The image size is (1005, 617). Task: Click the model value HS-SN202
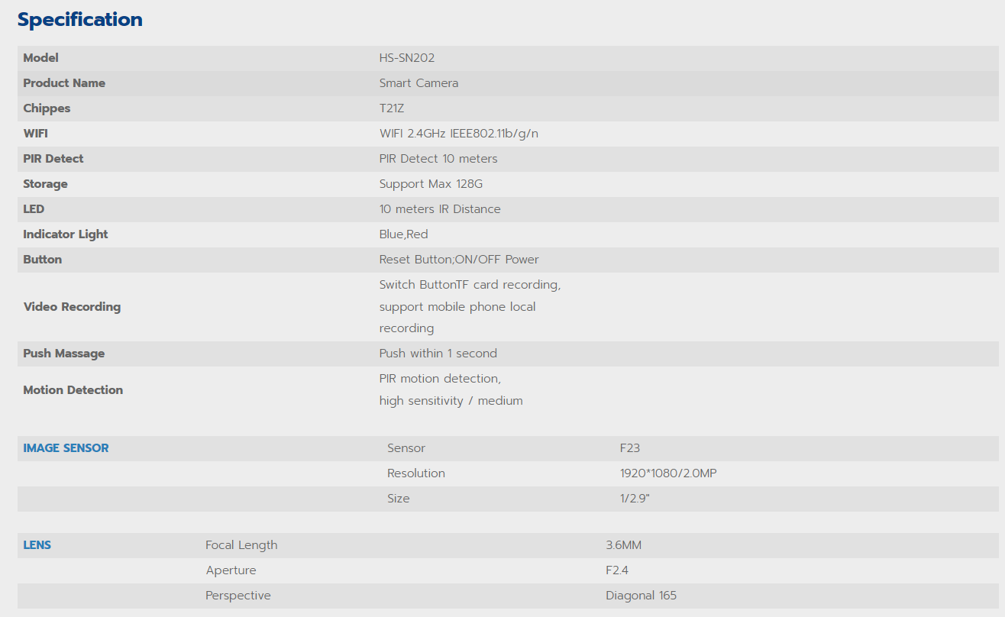(407, 58)
